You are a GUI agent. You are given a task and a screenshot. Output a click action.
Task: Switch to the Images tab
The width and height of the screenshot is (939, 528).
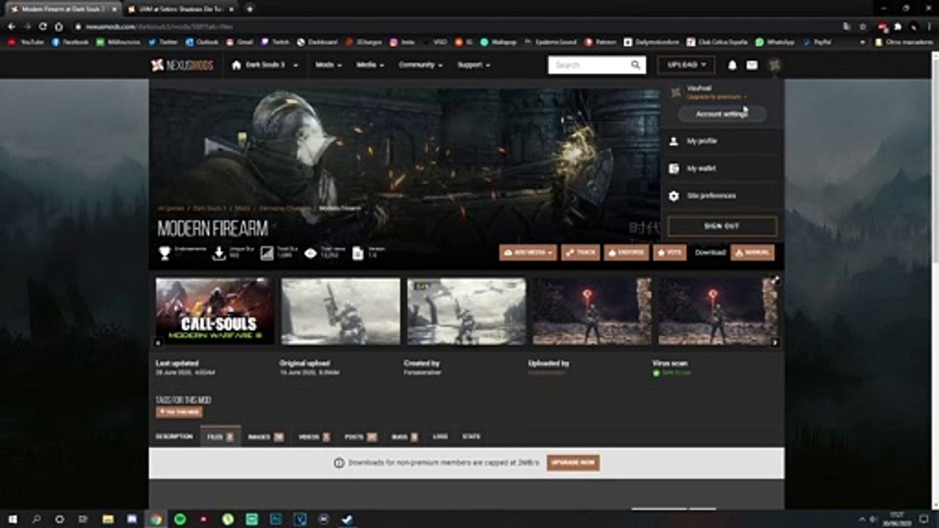click(x=266, y=437)
